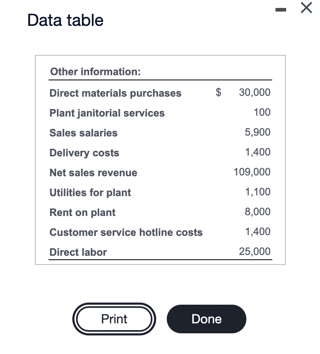Click the Sales salaries label
The image size is (320, 354).
(84, 133)
